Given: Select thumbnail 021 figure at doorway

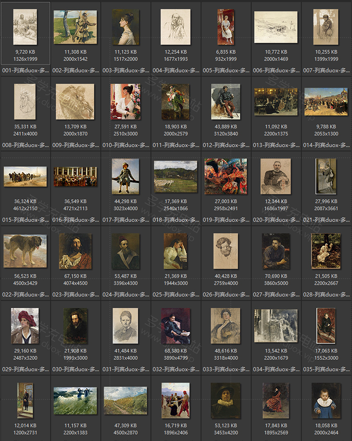Looking at the screenshot, I should (x=326, y=176).
